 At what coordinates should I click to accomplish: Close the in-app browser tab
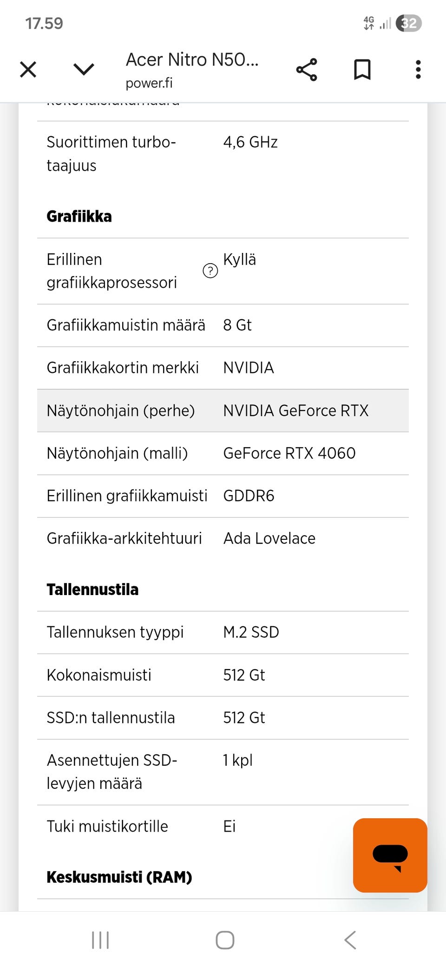(x=28, y=70)
